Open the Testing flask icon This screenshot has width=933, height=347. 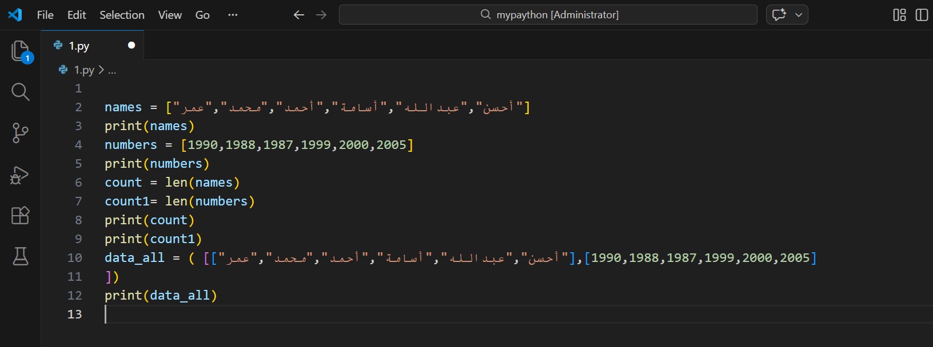[21, 257]
